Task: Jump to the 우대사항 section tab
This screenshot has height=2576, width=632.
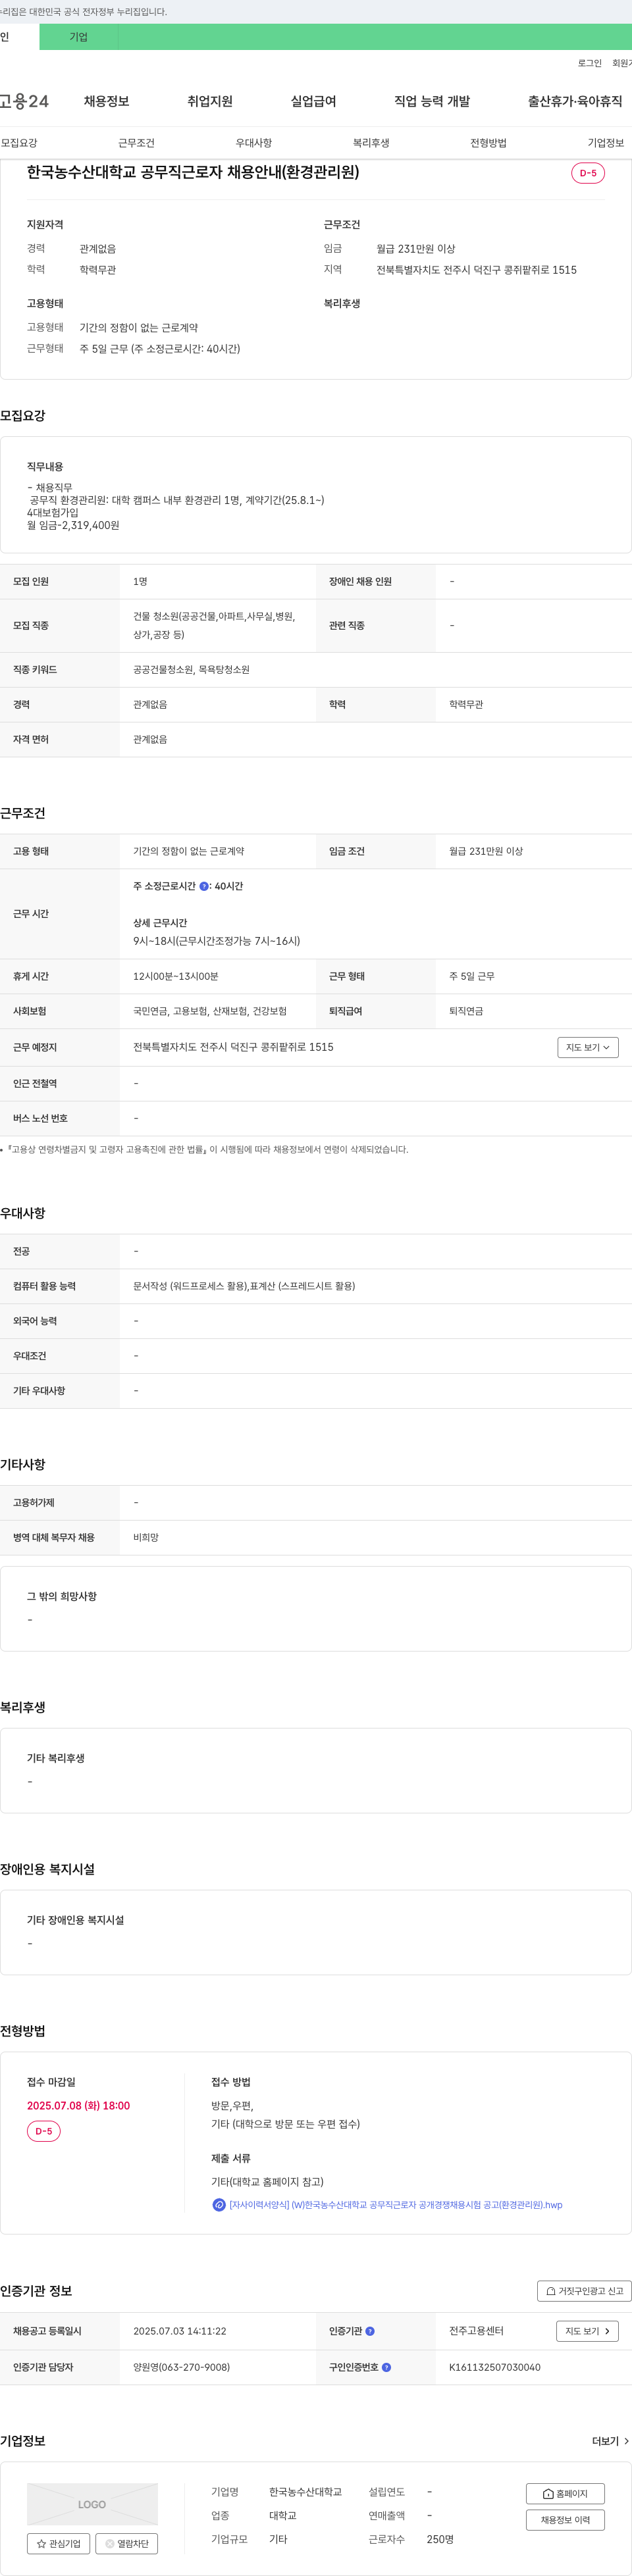Action: pos(254,143)
